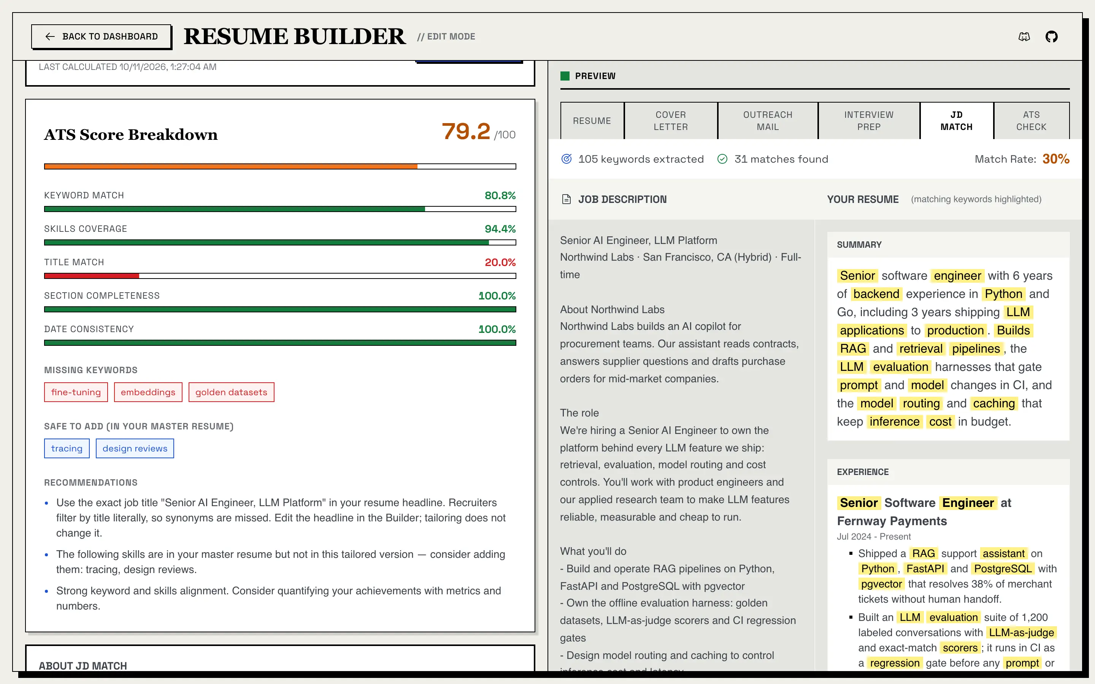Click the highlighted pgvector keyword

pyautogui.click(x=881, y=584)
